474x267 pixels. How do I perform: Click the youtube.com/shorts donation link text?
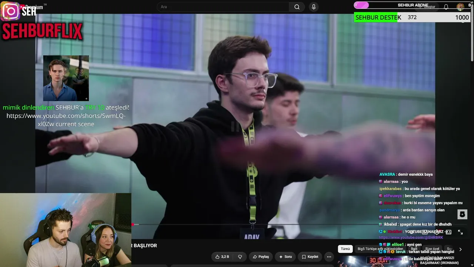click(66, 120)
